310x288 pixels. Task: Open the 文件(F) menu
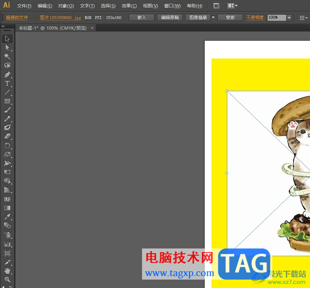pos(24,6)
